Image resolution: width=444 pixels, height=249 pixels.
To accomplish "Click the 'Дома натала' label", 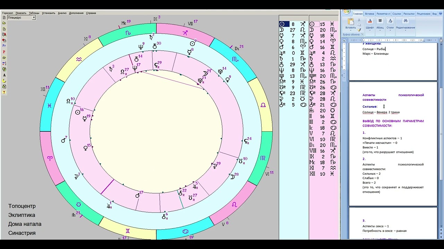I will pos(25,224).
